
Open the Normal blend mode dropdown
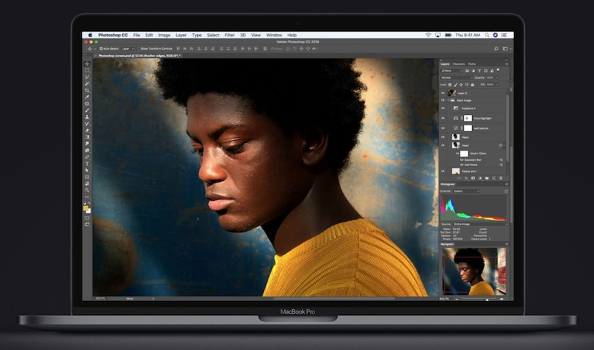(x=457, y=77)
